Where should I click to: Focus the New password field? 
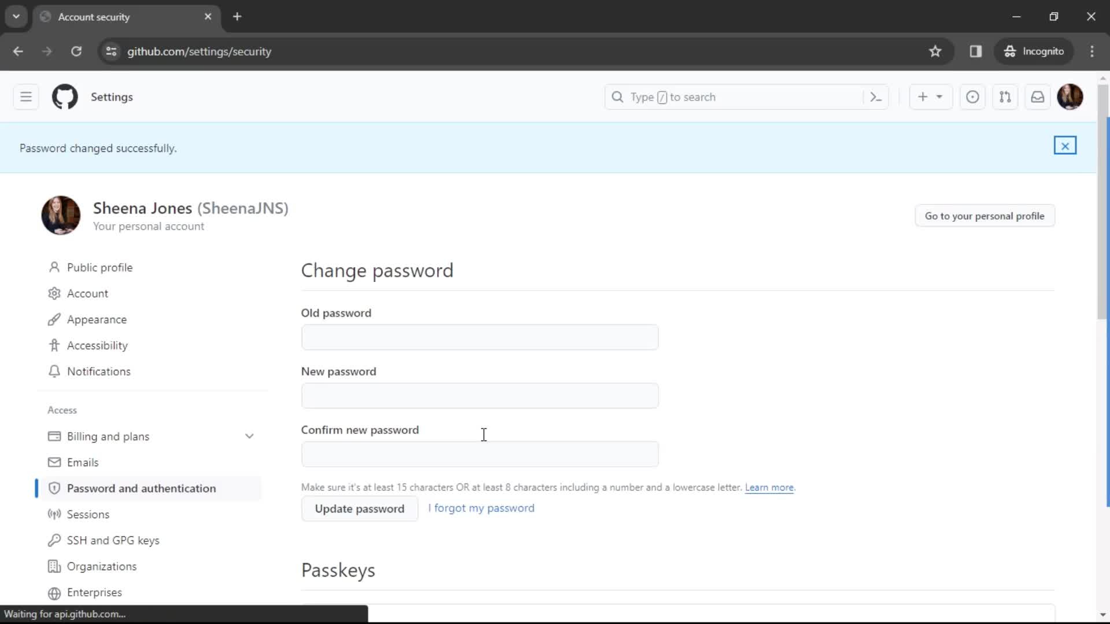tap(480, 396)
